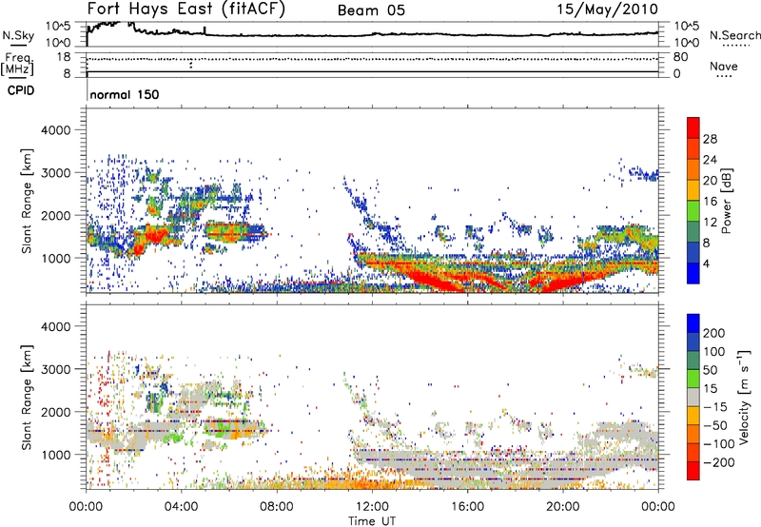Pick the blue bottom segment of the power colorbar

(693, 273)
